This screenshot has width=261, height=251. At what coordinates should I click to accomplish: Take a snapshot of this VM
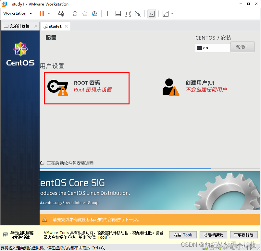click(x=75, y=14)
